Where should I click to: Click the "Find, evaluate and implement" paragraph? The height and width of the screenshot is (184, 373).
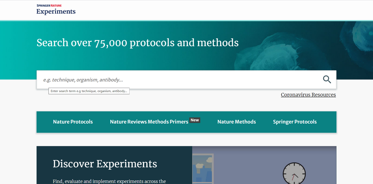[109, 181]
